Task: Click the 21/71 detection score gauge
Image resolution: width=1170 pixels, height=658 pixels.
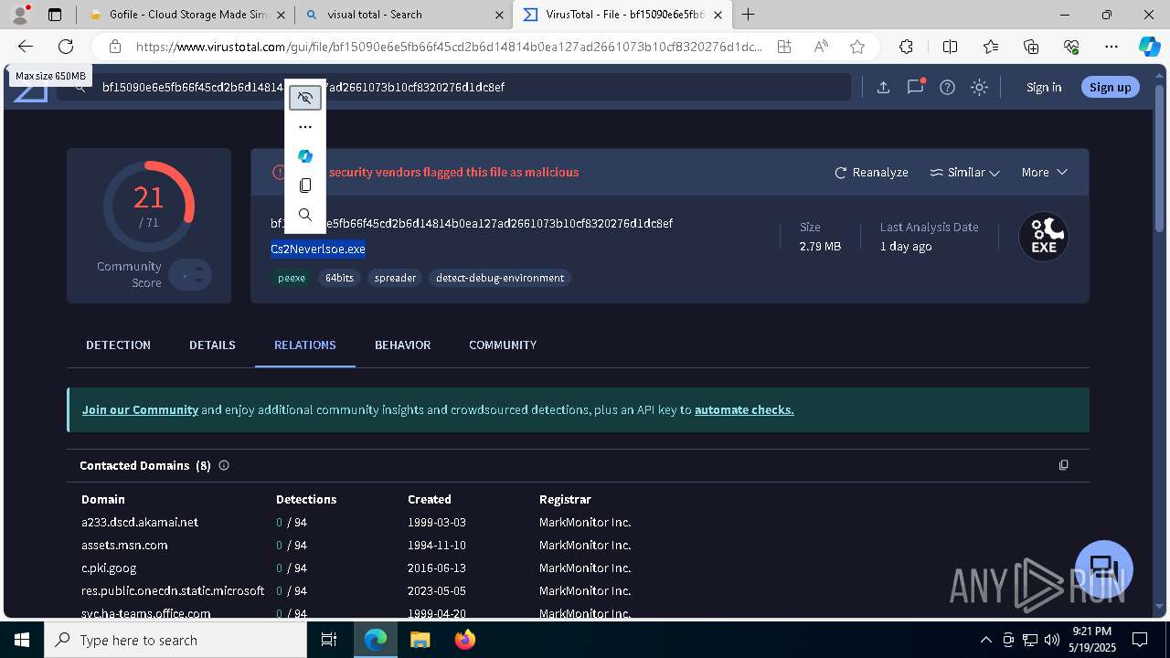Action: coord(149,206)
